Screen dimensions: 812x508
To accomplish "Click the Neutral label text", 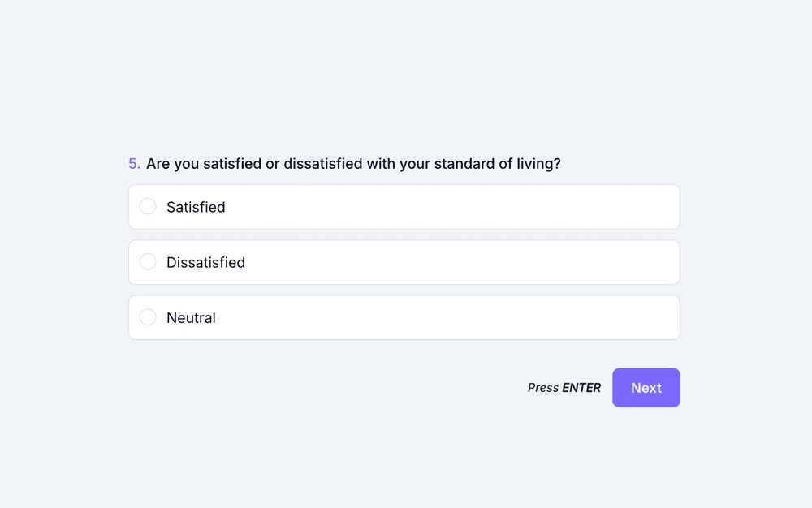I will [191, 317].
